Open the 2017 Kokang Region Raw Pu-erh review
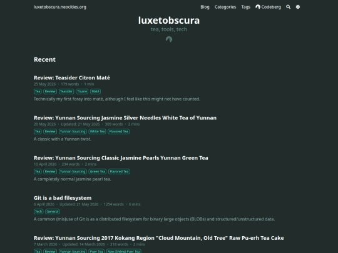 [158, 238]
